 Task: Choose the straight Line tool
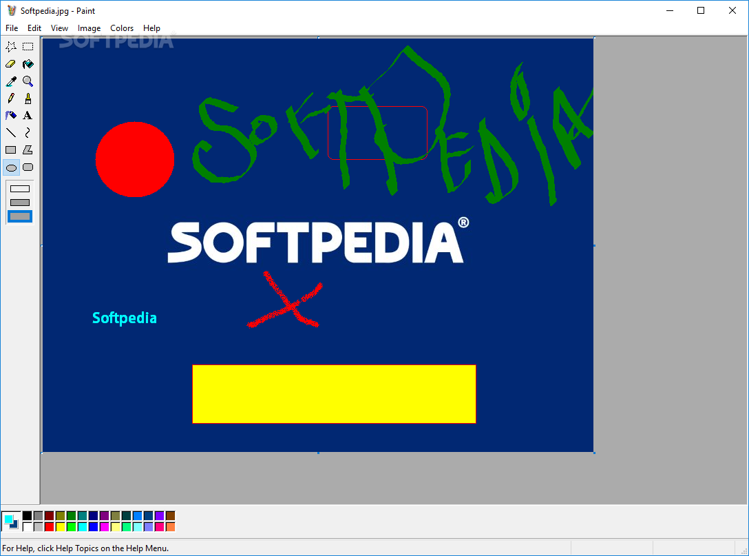(11, 132)
